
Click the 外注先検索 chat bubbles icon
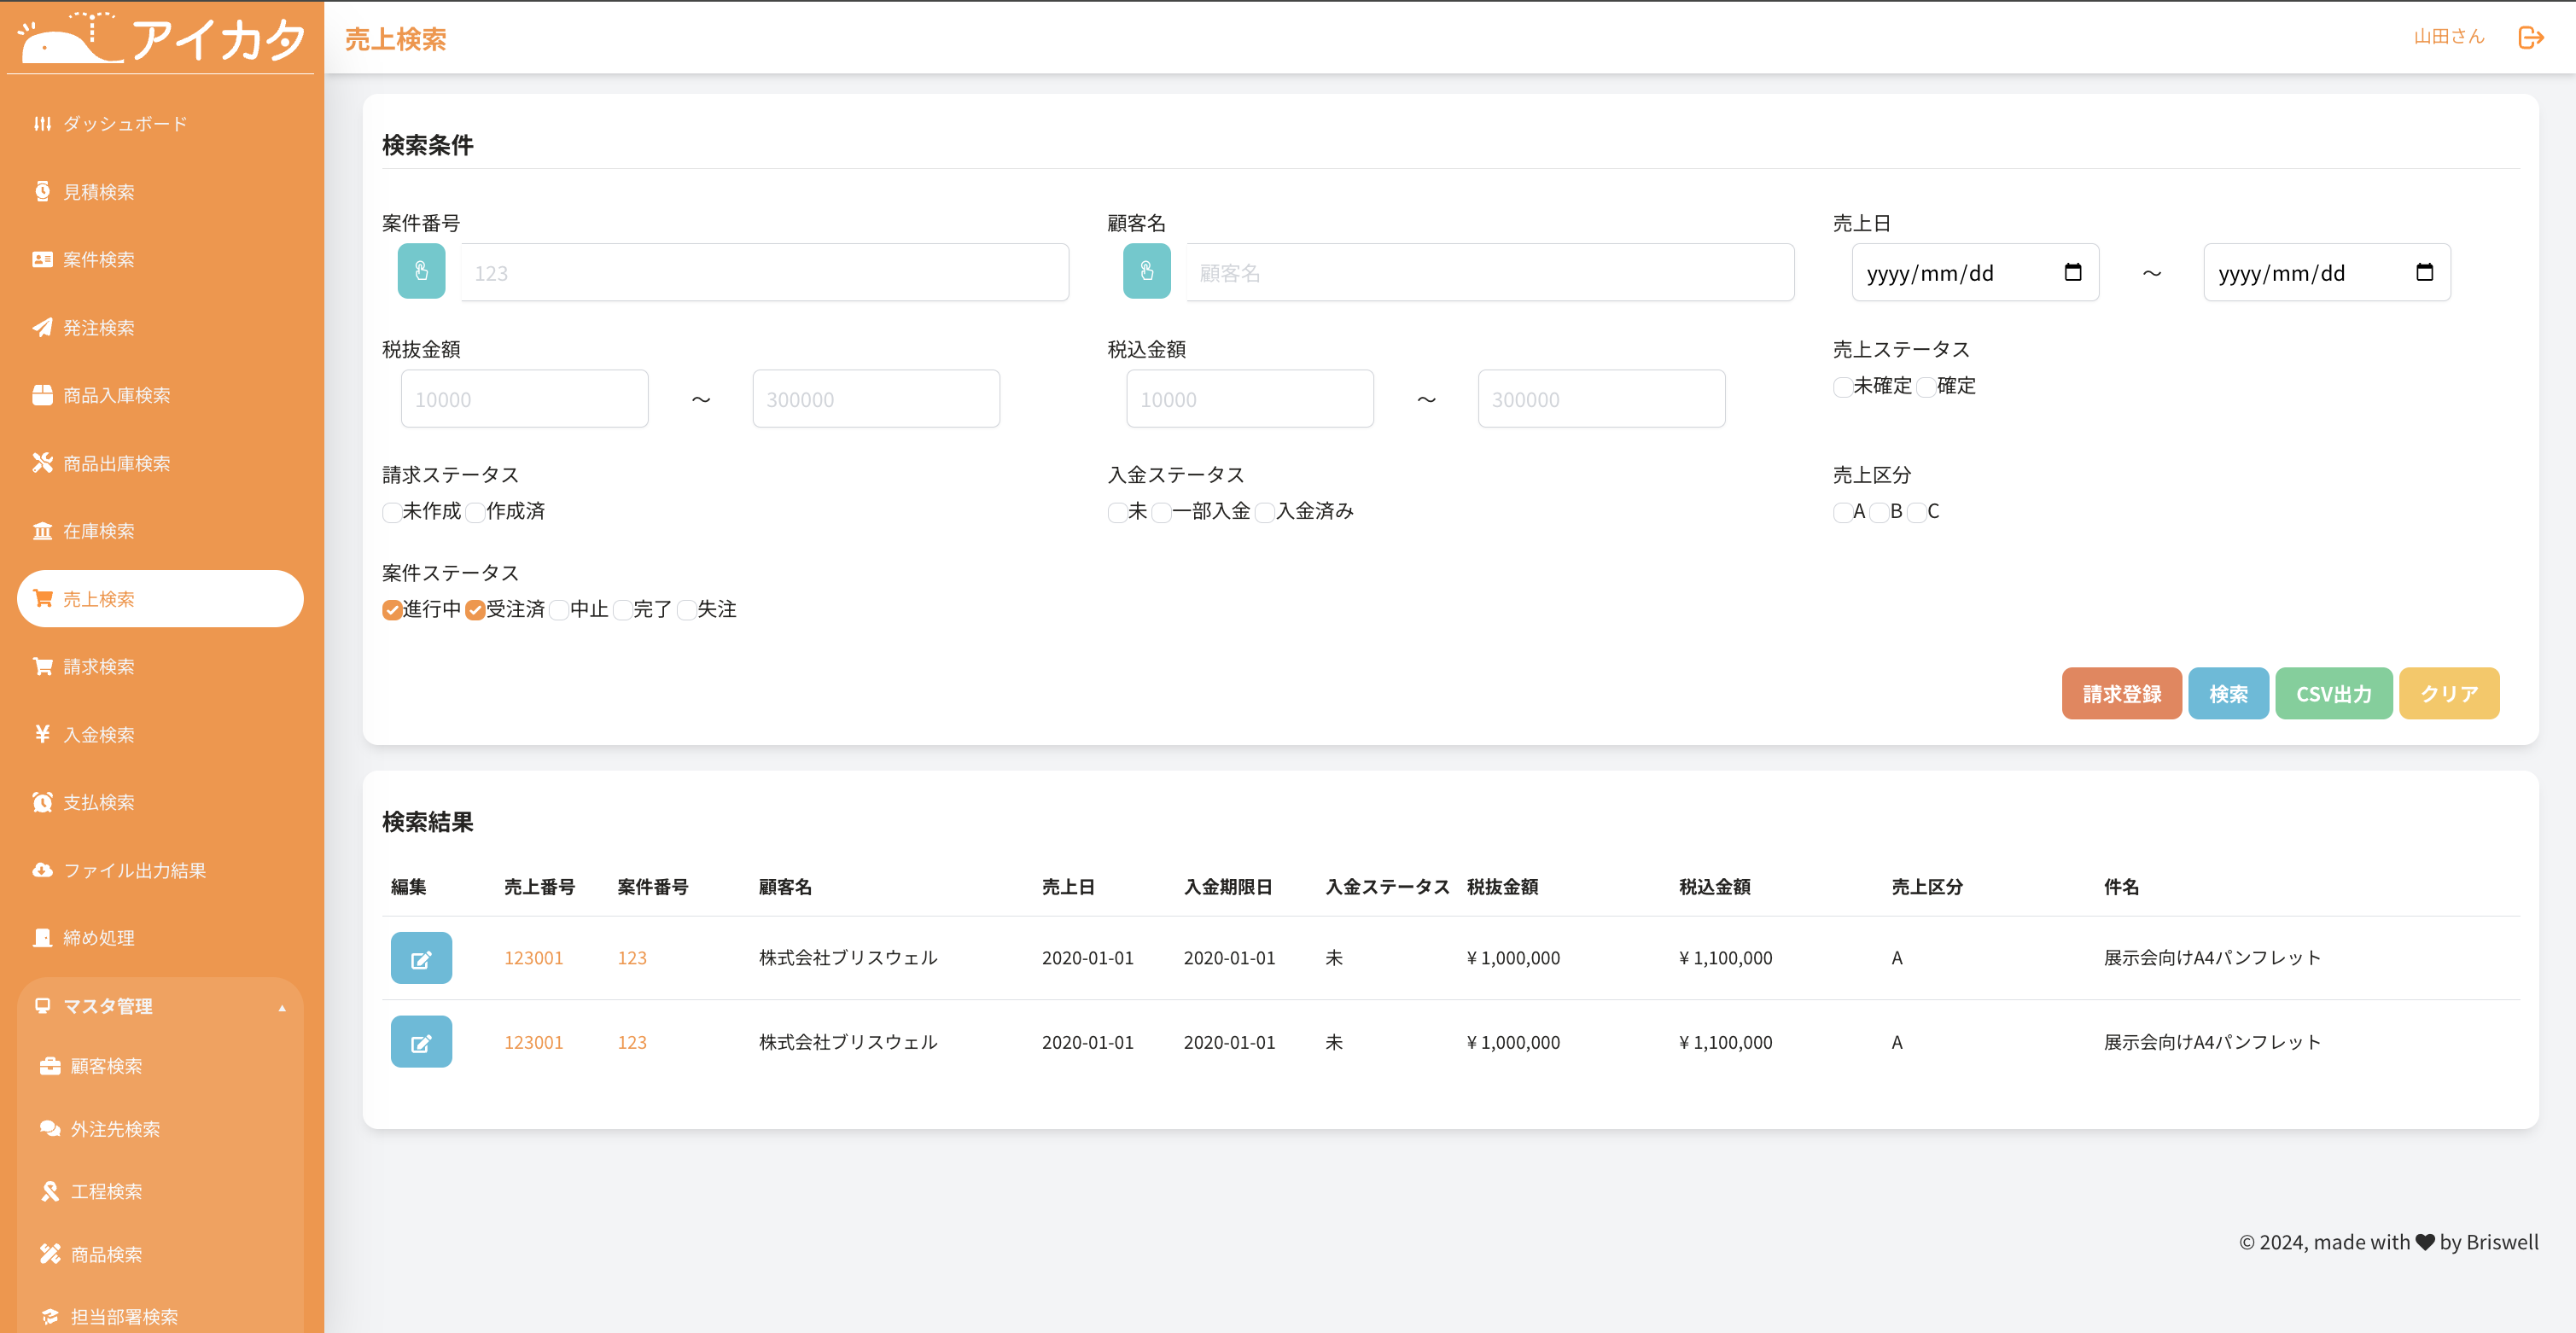50,1129
